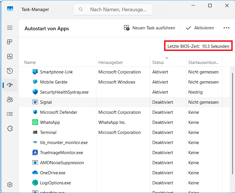Click the tib_mounter_monitor drive icon
The image size is (235, 193).
click(35, 142)
